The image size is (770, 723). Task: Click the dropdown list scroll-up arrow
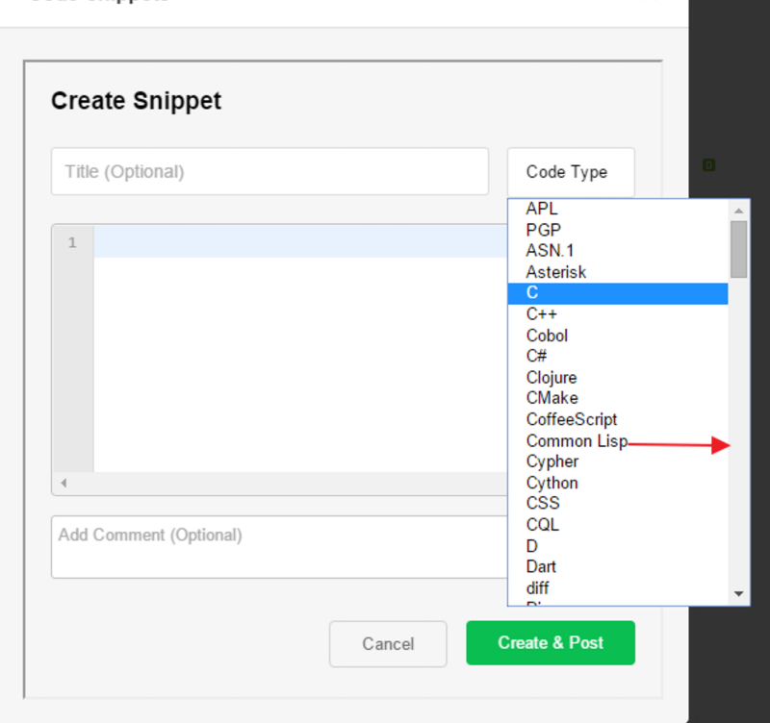(x=738, y=210)
